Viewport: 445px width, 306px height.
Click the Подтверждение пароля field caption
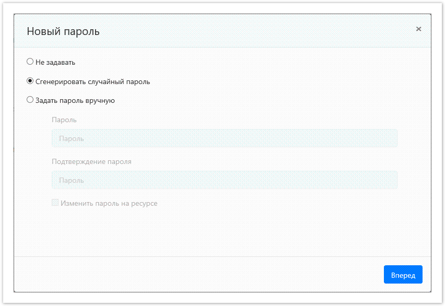(91, 161)
